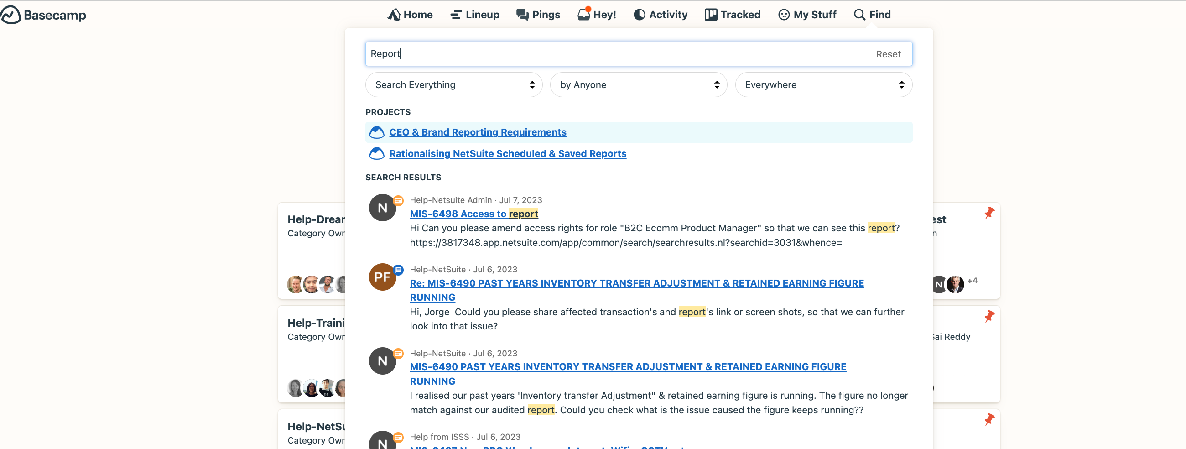Click the Hey! inbox icon
The image size is (1186, 449).
584,14
